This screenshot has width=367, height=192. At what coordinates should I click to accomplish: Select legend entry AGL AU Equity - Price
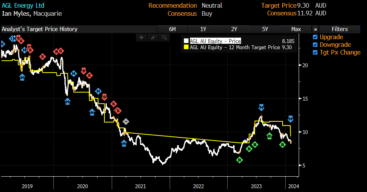point(215,41)
